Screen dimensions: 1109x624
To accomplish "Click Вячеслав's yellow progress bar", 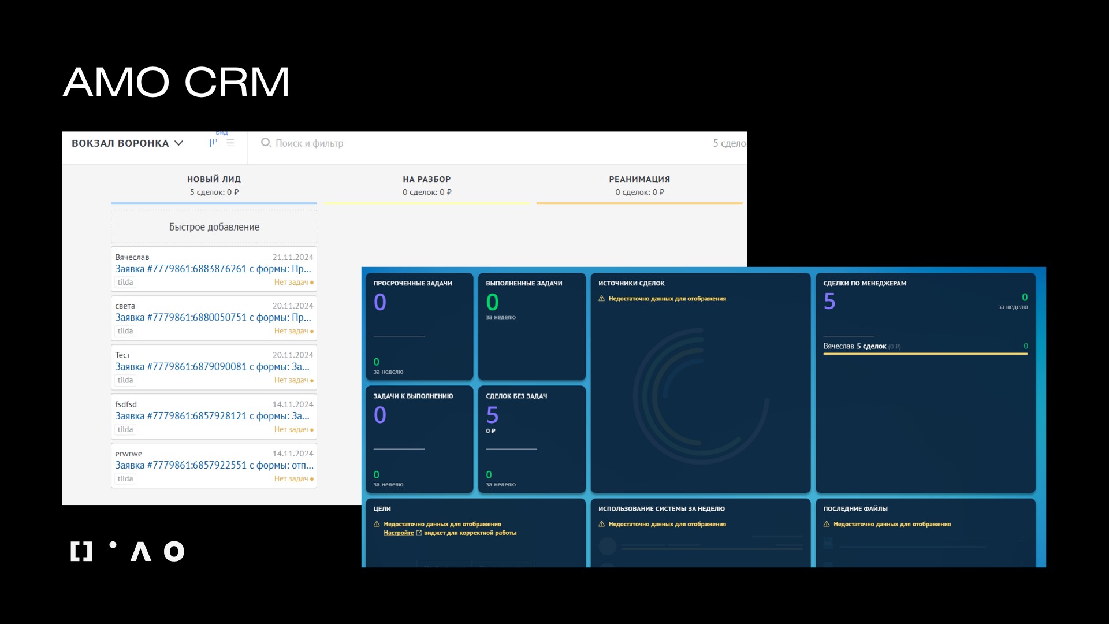I will point(925,354).
